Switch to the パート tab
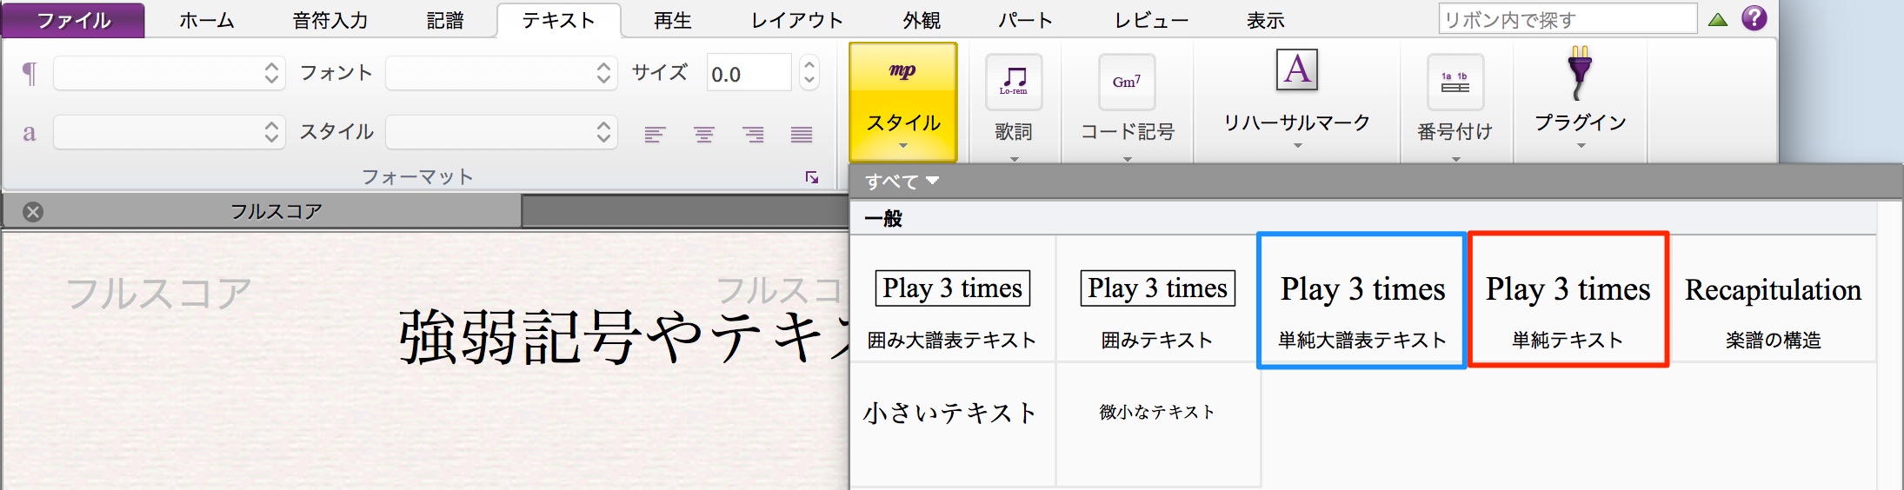The height and width of the screenshot is (490, 1904). click(1026, 21)
